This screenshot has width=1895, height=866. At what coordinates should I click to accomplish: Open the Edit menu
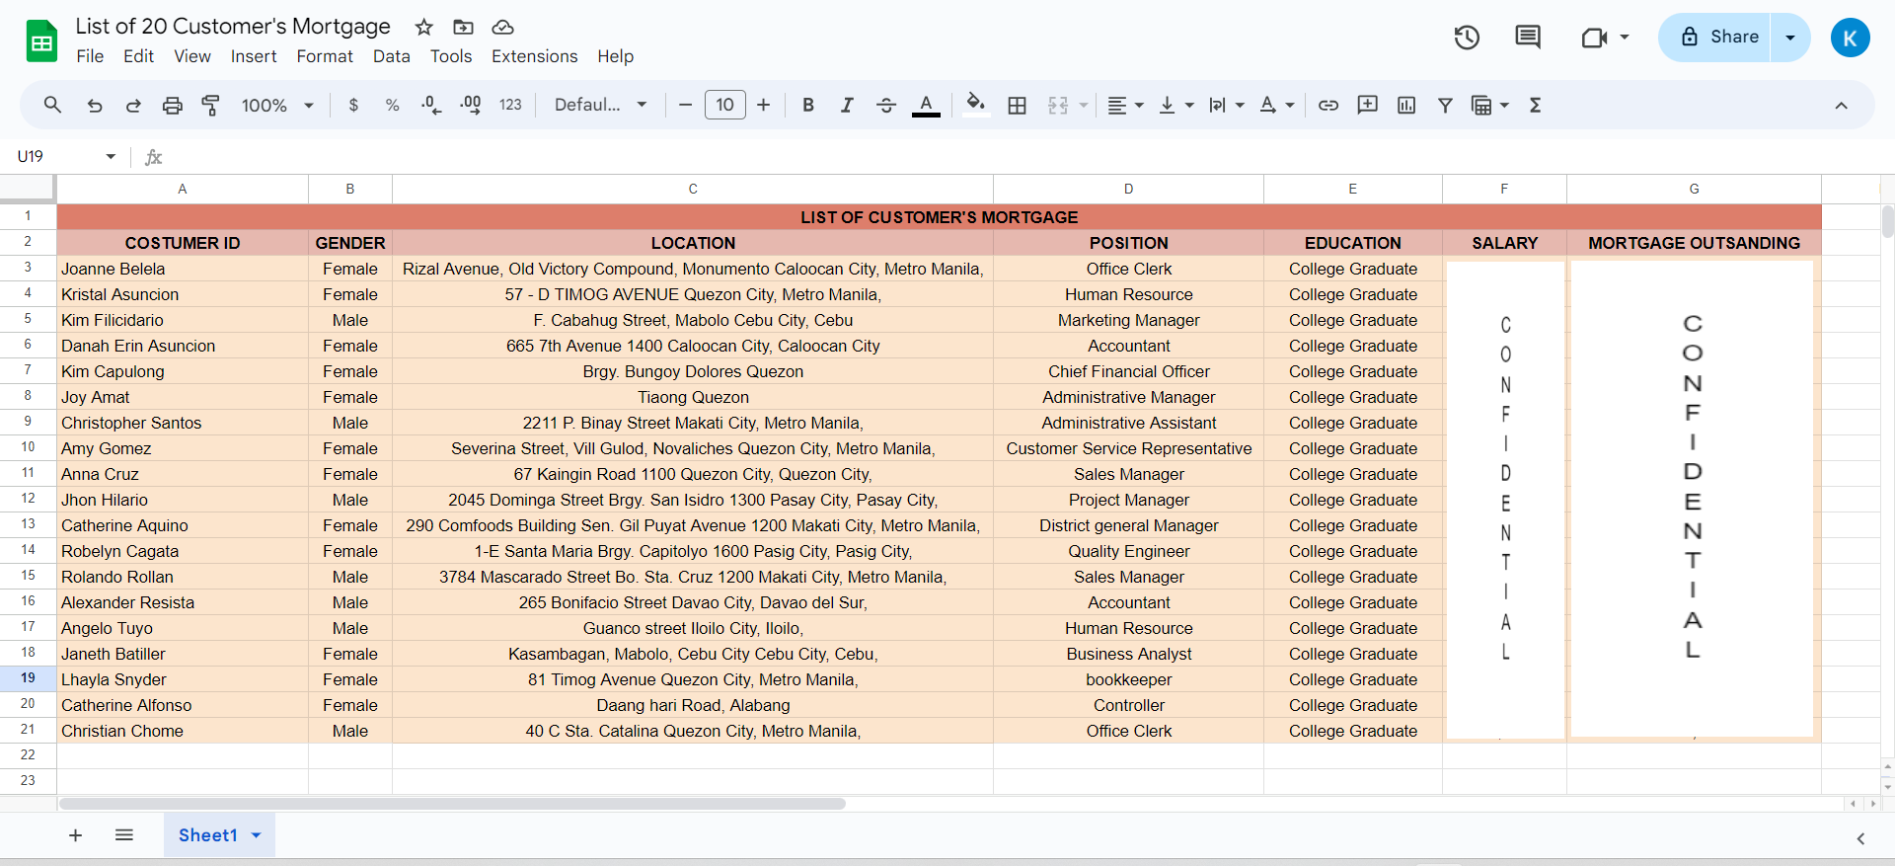[138, 56]
